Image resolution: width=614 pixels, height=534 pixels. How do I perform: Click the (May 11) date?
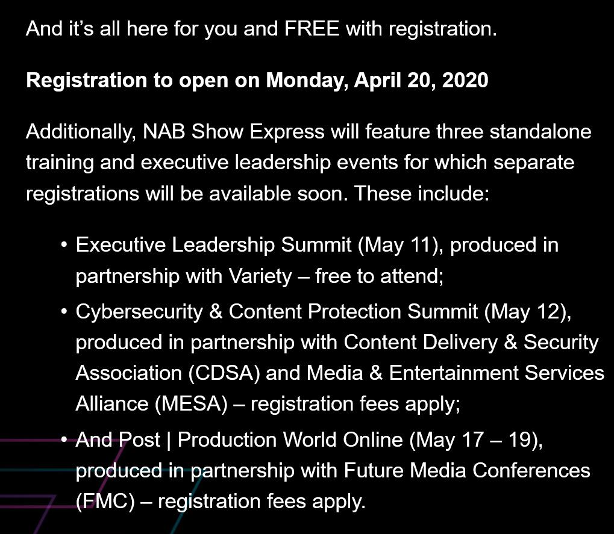[x=400, y=245]
